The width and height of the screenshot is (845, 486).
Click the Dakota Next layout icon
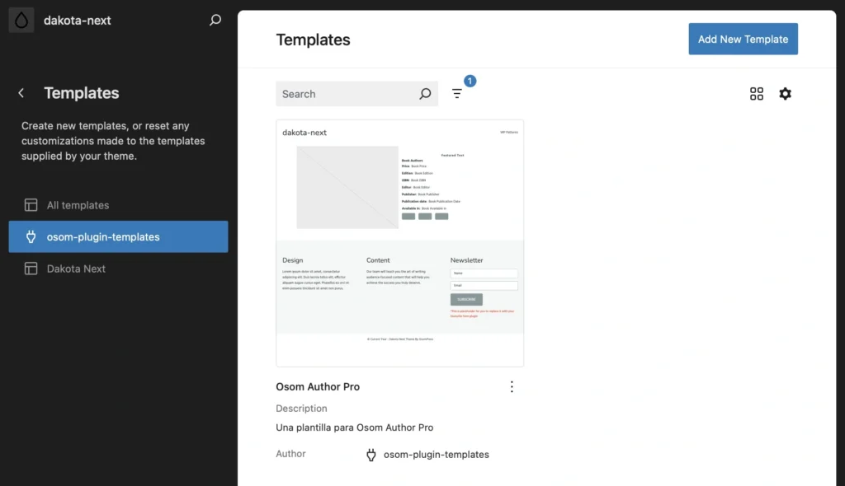pos(31,269)
